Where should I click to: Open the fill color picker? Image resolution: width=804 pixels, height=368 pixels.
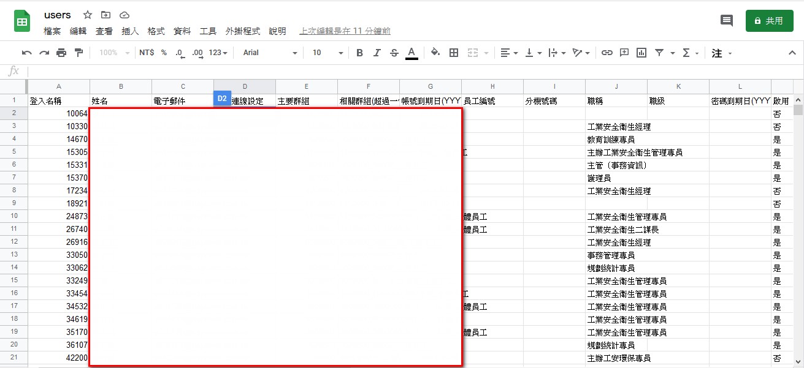[x=435, y=53]
